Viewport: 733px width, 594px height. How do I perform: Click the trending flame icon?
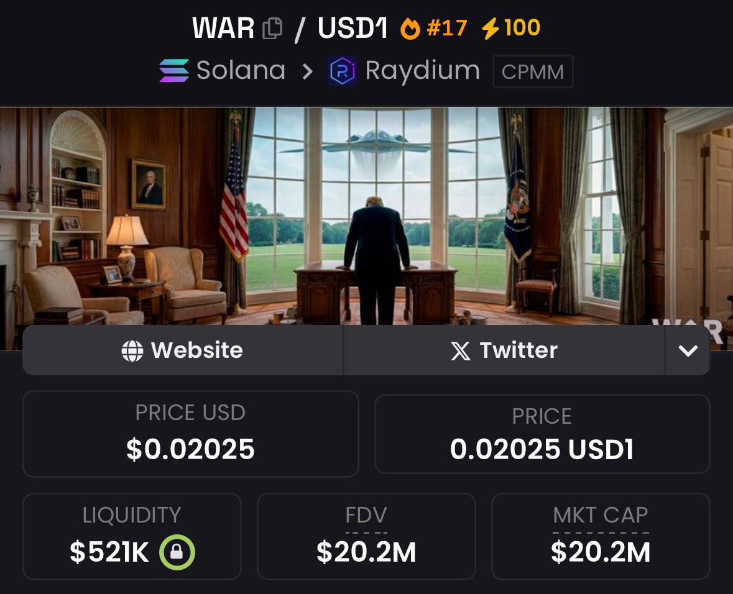coord(410,29)
